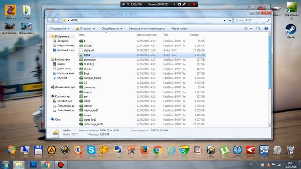This screenshot has width=301, height=169.
Task: Open Видео library
Action: [61, 64]
